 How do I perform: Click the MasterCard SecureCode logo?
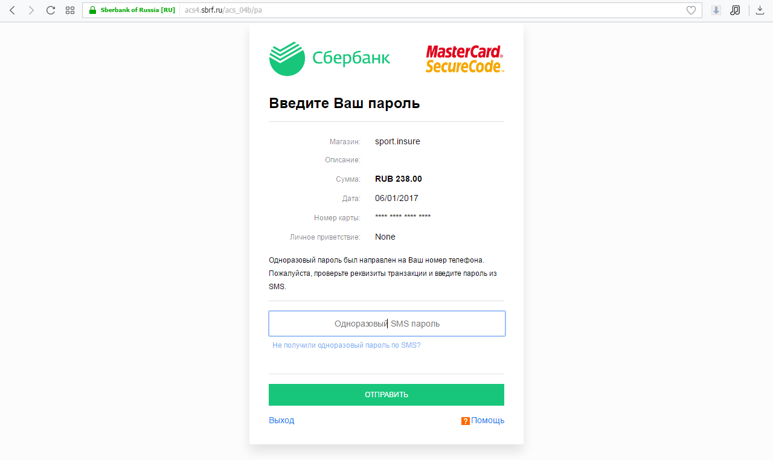(464, 59)
